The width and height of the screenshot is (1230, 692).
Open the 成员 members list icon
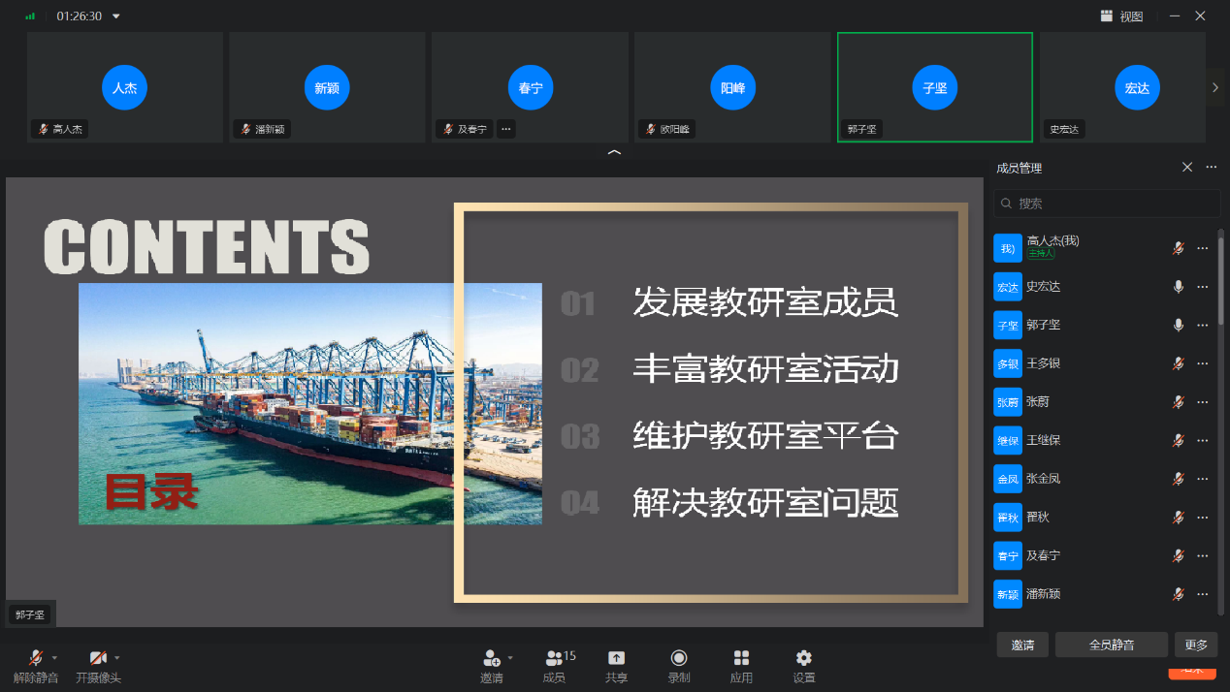pyautogui.click(x=555, y=658)
